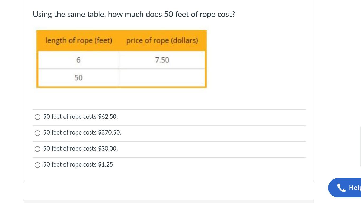The width and height of the screenshot is (361, 203).
Task: Click answer text "50 feet of rope costs $30.00"
Action: coord(80,149)
